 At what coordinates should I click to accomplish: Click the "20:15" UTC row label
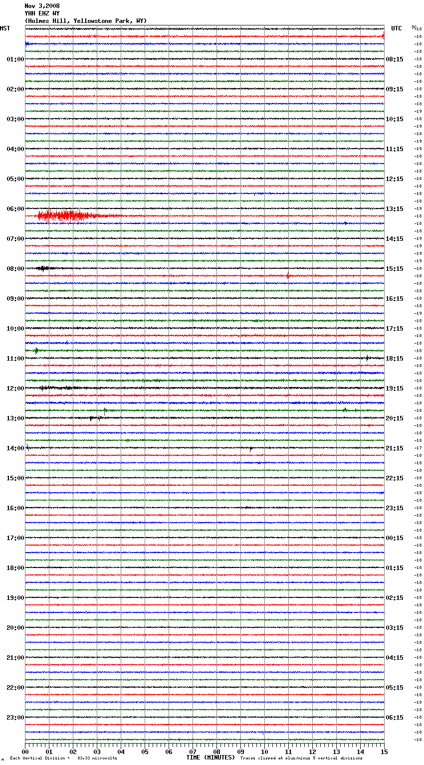tap(395, 418)
